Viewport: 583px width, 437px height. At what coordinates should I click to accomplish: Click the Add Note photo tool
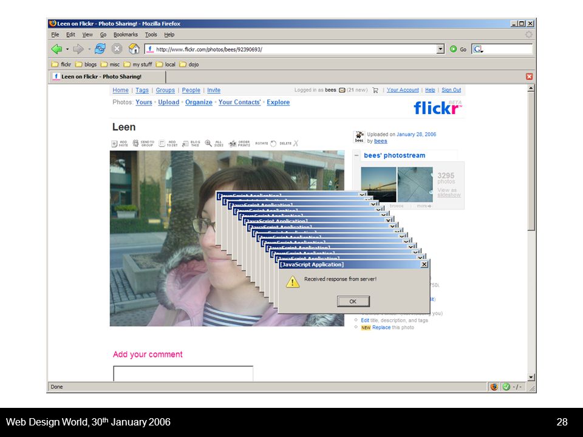pyautogui.click(x=120, y=143)
